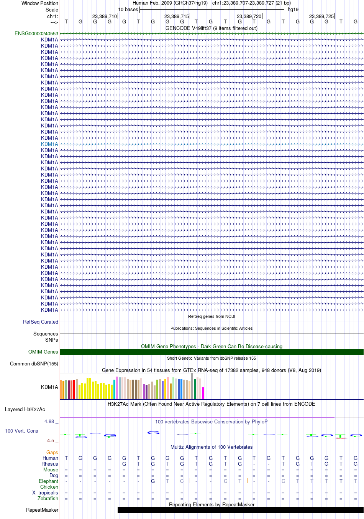The height and width of the screenshot is (519, 364).
Task: Click 'Multiz Alignments of 100 Vertebrates' title
Action: tap(212, 447)
